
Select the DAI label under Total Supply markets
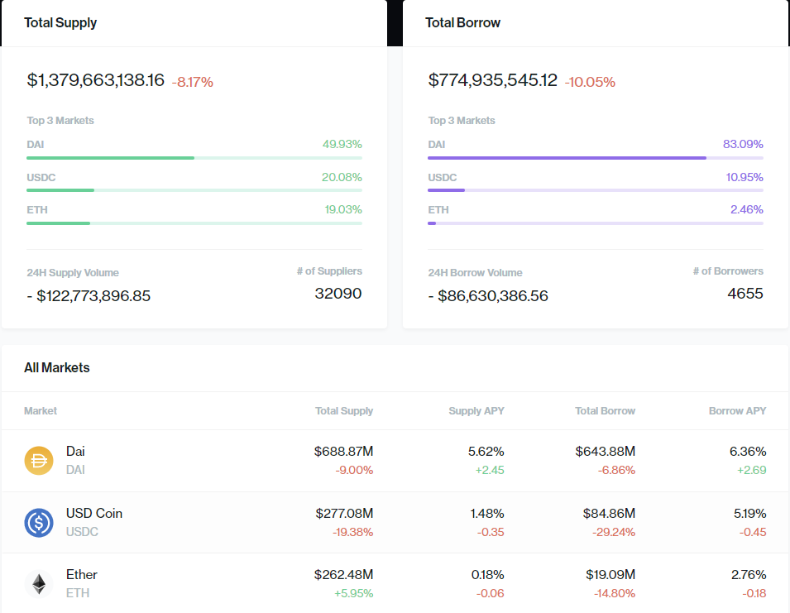[x=35, y=144]
